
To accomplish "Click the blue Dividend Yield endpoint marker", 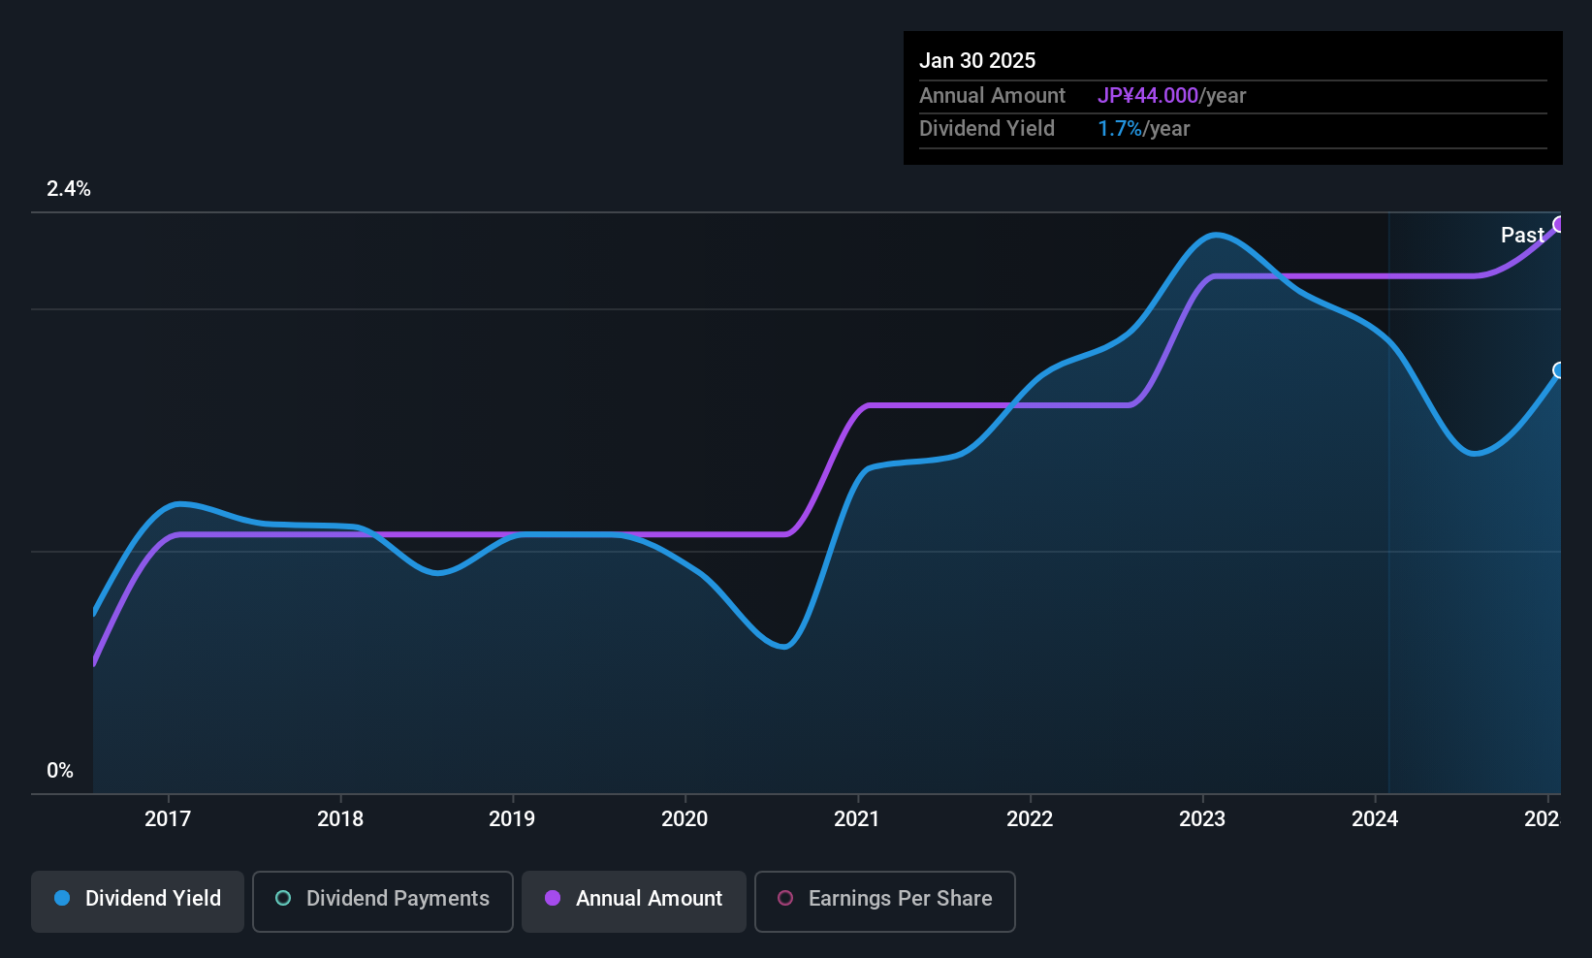I will point(1559,370).
